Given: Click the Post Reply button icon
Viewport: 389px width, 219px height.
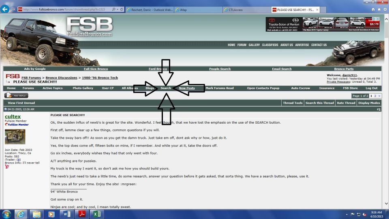Looking at the screenshot, I should (16, 95).
